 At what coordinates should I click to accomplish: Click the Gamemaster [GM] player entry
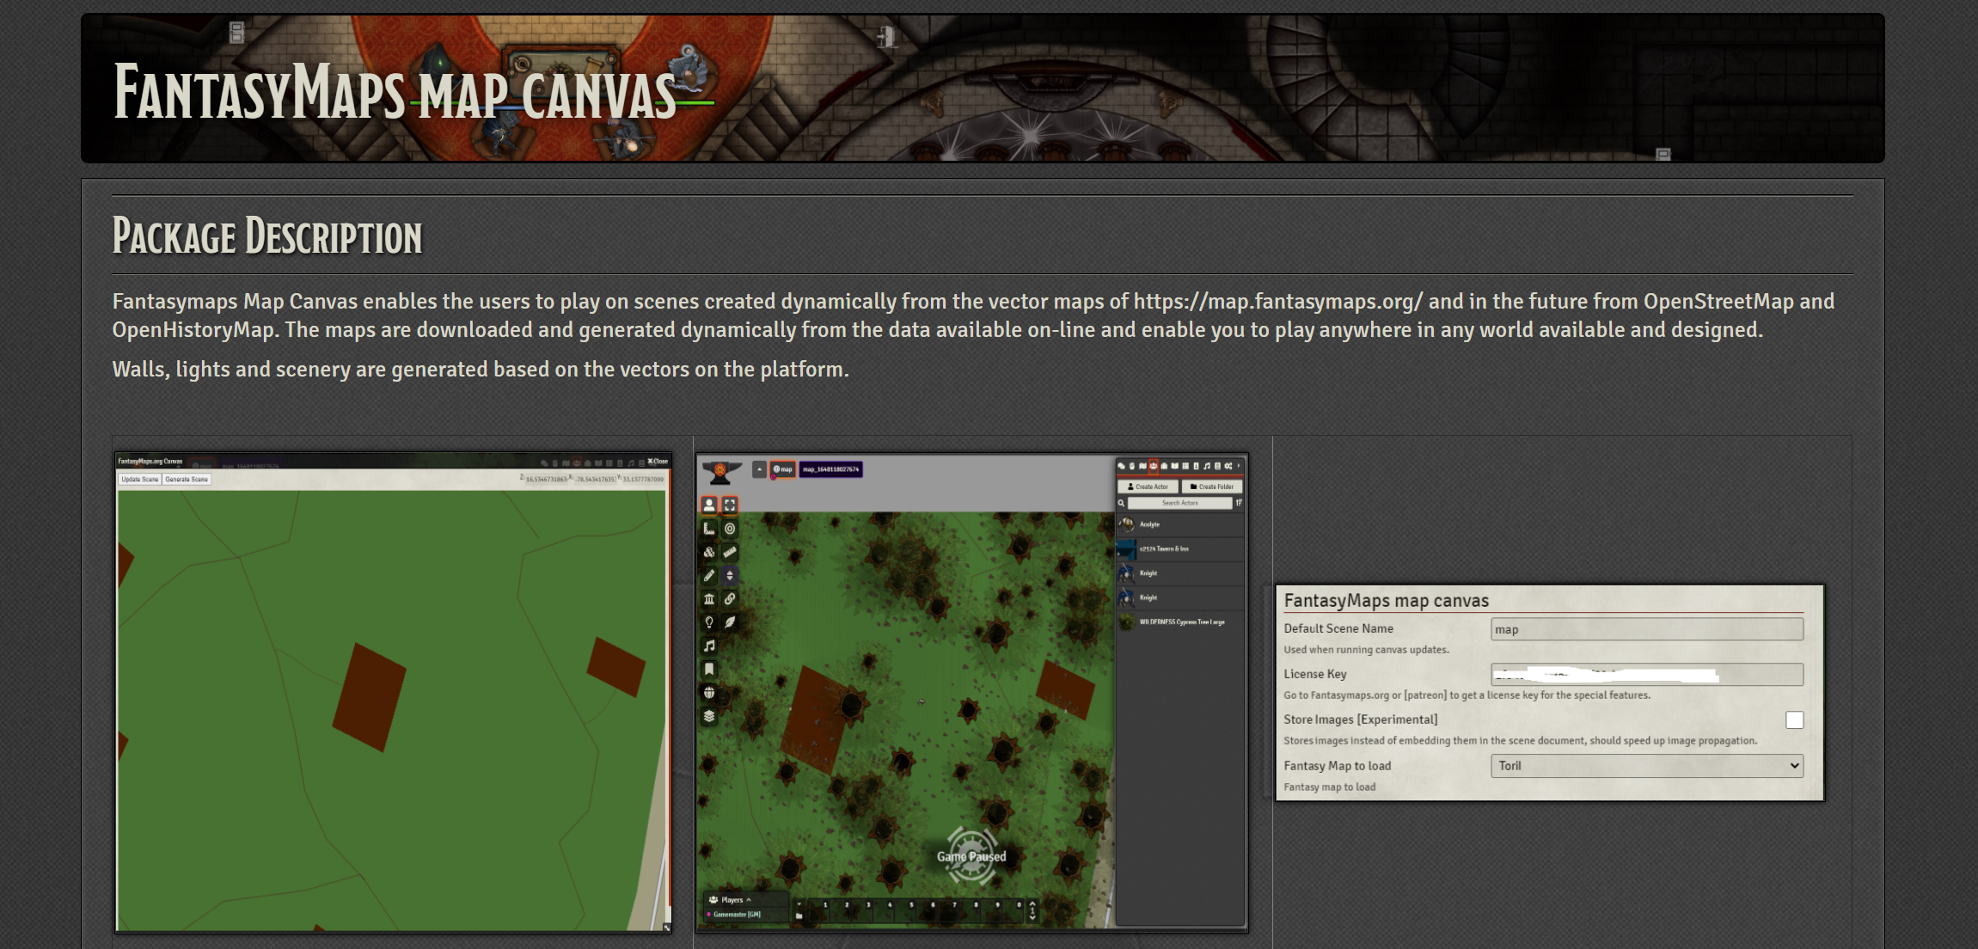(x=737, y=915)
